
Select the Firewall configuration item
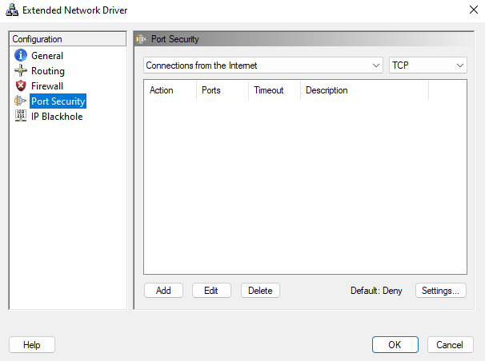pyautogui.click(x=47, y=86)
